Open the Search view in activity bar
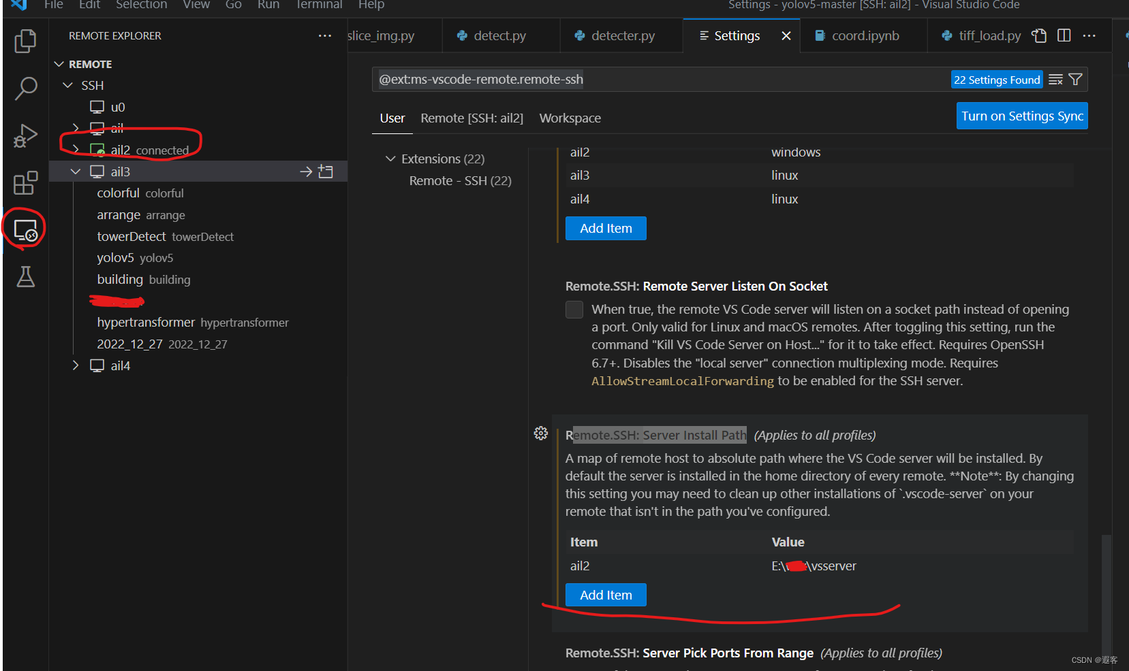The width and height of the screenshot is (1129, 671). (x=25, y=88)
